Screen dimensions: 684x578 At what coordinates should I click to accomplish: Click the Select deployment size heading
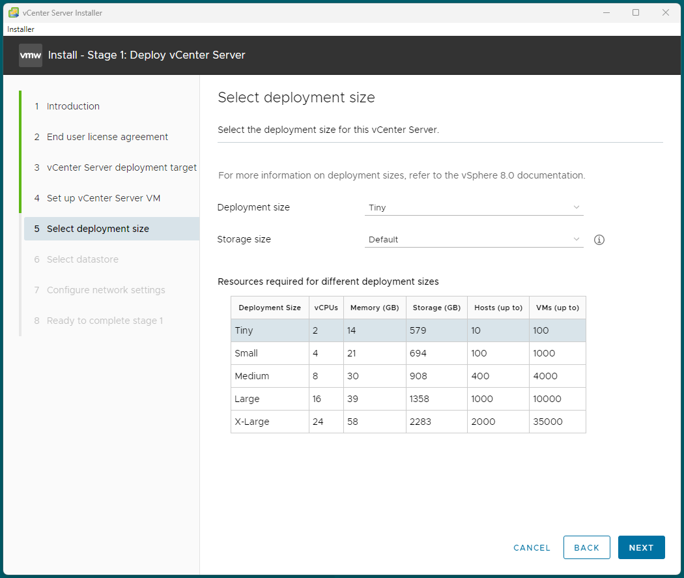[x=296, y=97]
